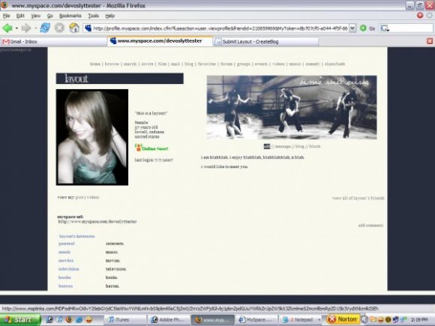Click the general interests label
This screenshot has height=326, width=435.
click(67, 244)
